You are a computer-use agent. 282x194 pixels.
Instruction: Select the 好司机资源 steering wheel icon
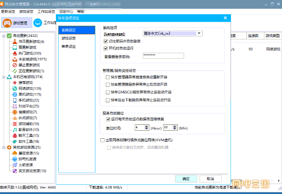tap(15, 159)
